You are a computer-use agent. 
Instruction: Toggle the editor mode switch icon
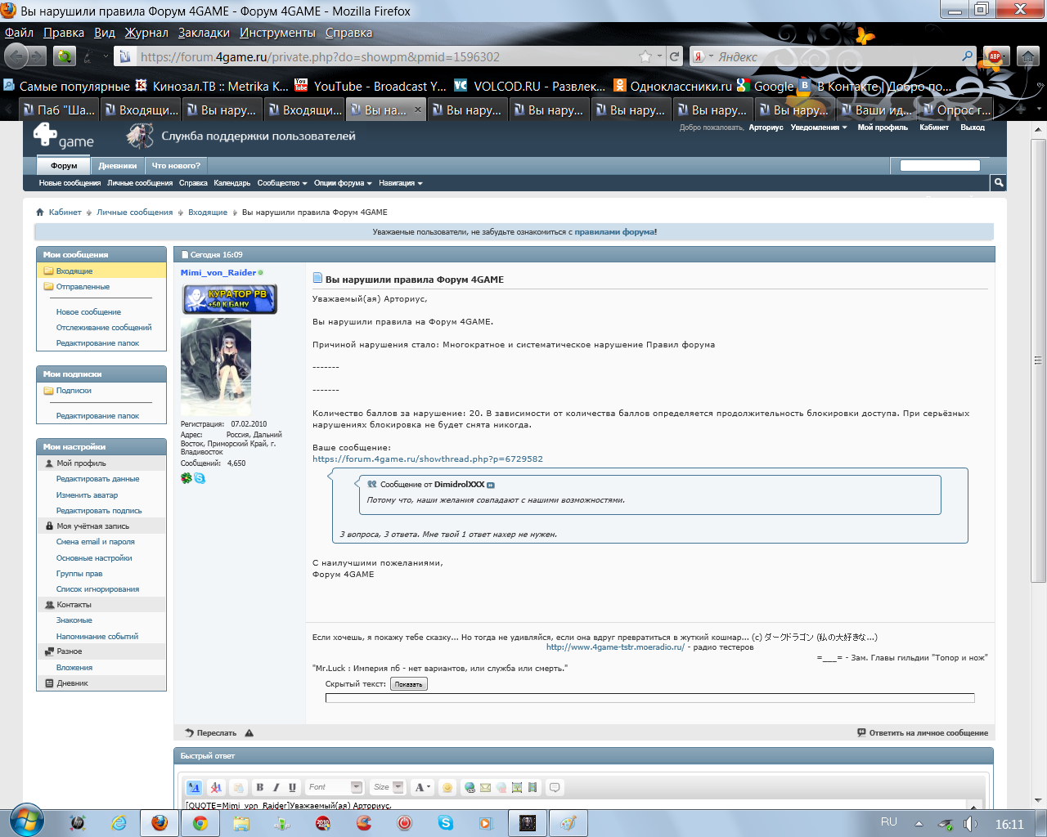pyautogui.click(x=194, y=787)
